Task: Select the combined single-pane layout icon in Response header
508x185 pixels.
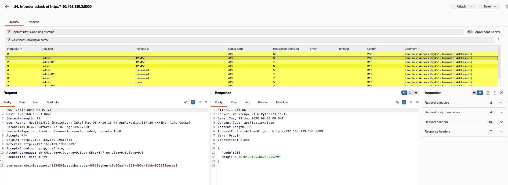Action: [416, 93]
